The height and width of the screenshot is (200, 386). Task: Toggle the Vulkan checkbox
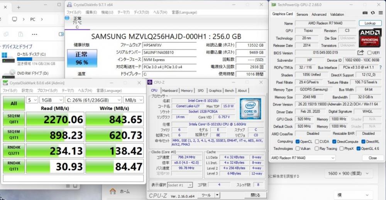(x=298, y=149)
